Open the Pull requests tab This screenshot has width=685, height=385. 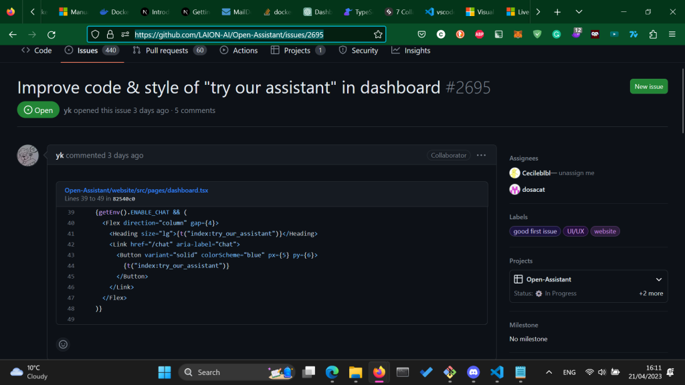pos(169,51)
